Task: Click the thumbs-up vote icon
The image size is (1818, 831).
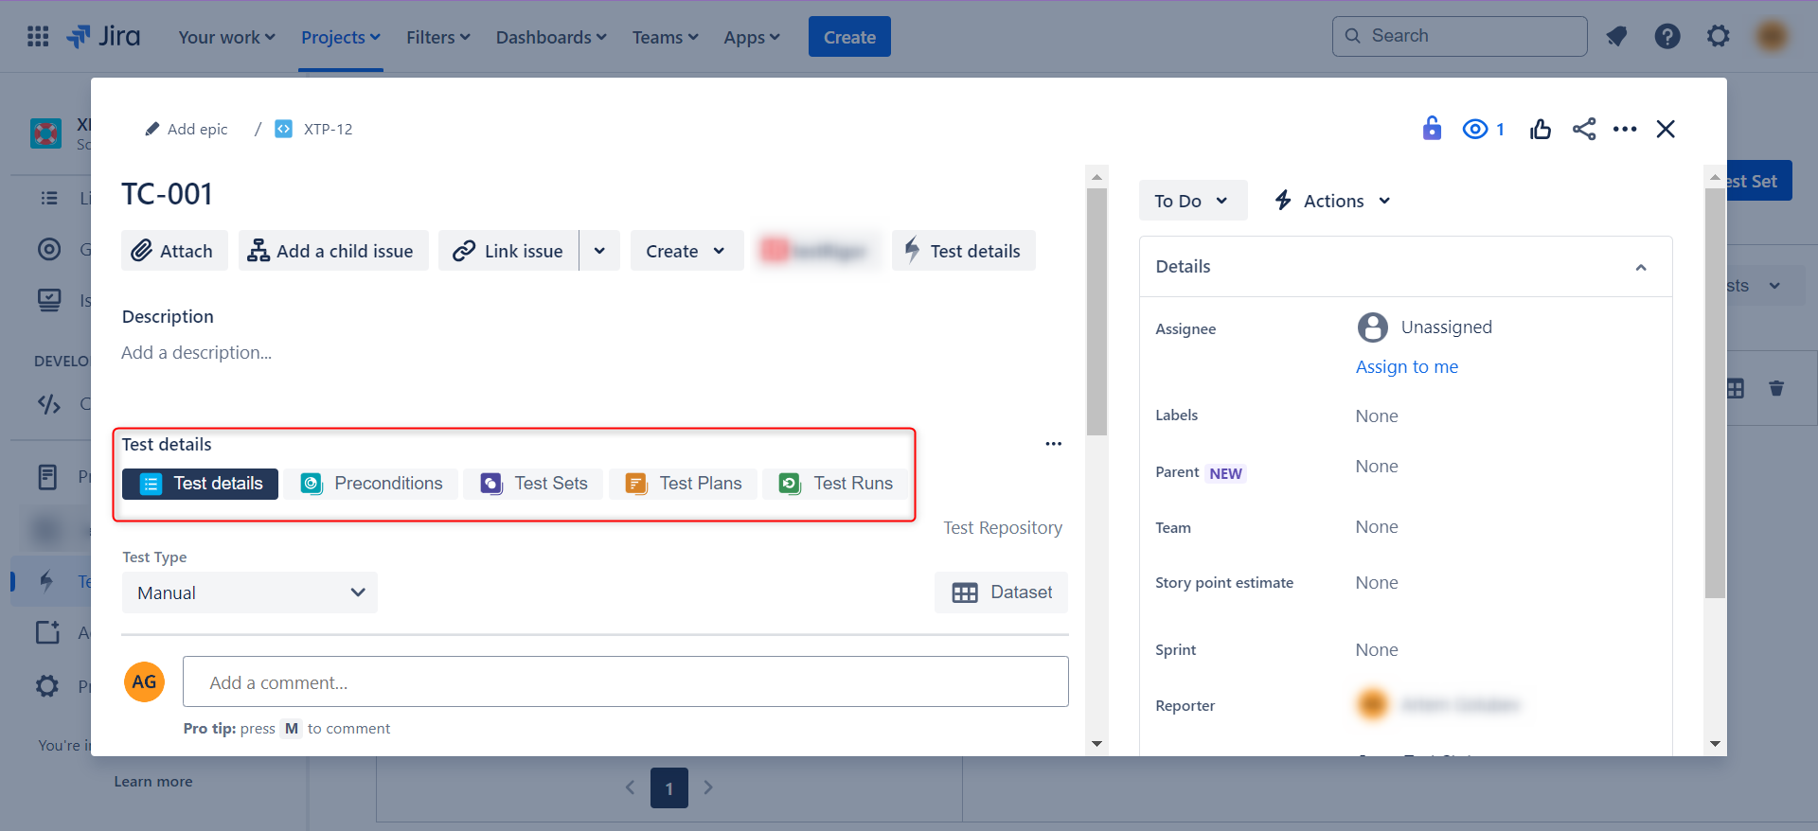Action: point(1541,130)
